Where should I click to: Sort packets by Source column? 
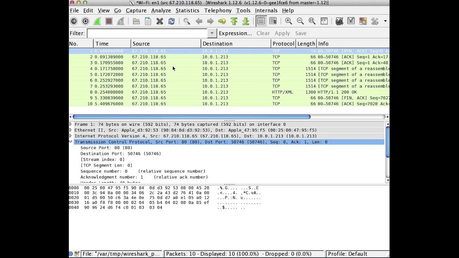(x=166, y=44)
